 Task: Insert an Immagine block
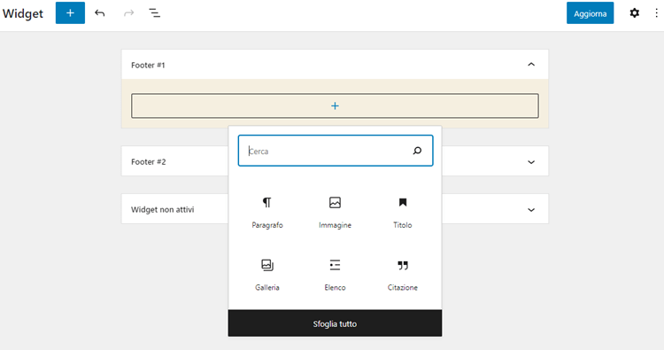tap(335, 213)
